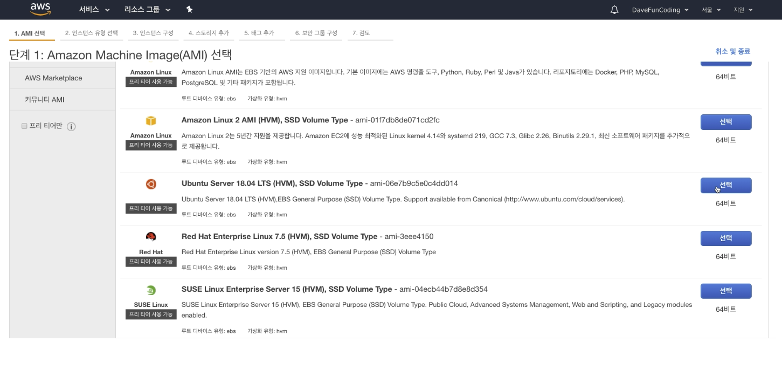Go to step 3. 인스턴스 구성 tab

pyautogui.click(x=153, y=33)
